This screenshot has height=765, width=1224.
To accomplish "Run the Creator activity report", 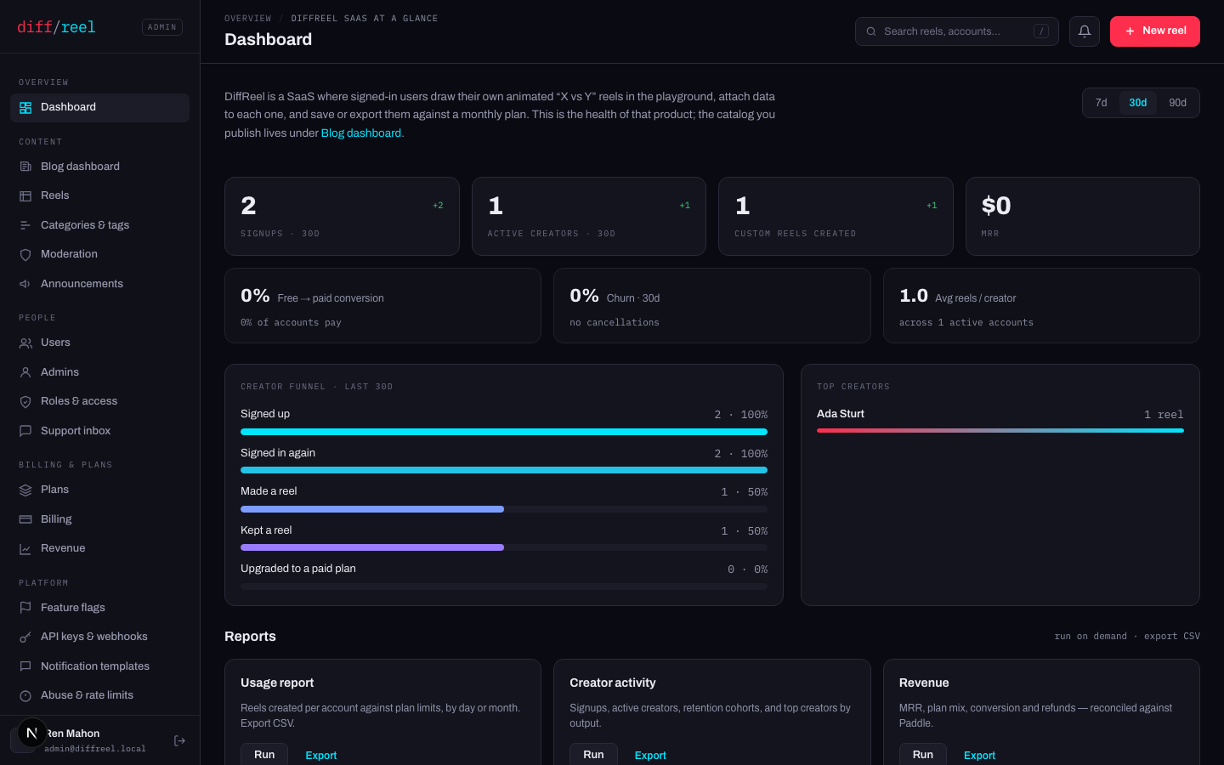I will [593, 755].
